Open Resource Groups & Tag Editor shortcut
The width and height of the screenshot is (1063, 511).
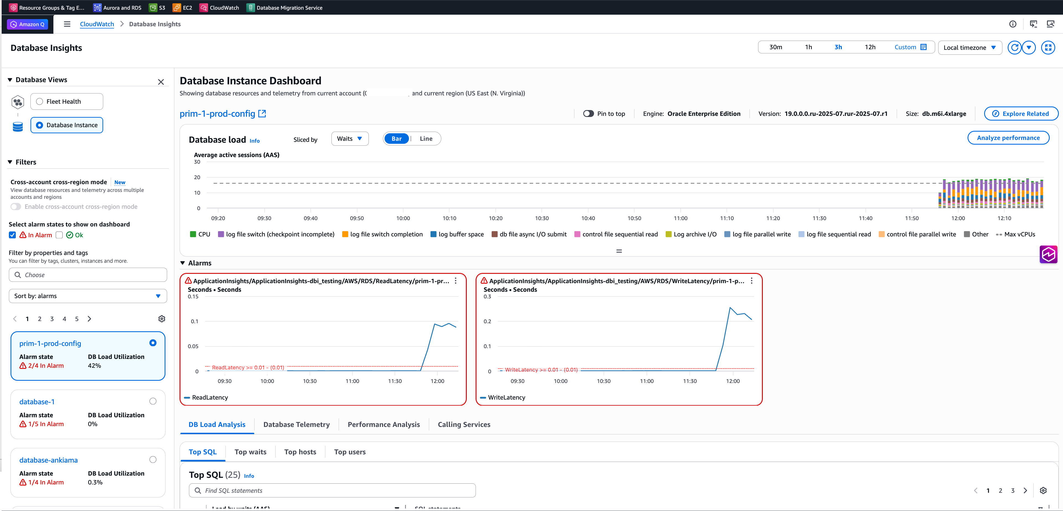click(x=47, y=7)
